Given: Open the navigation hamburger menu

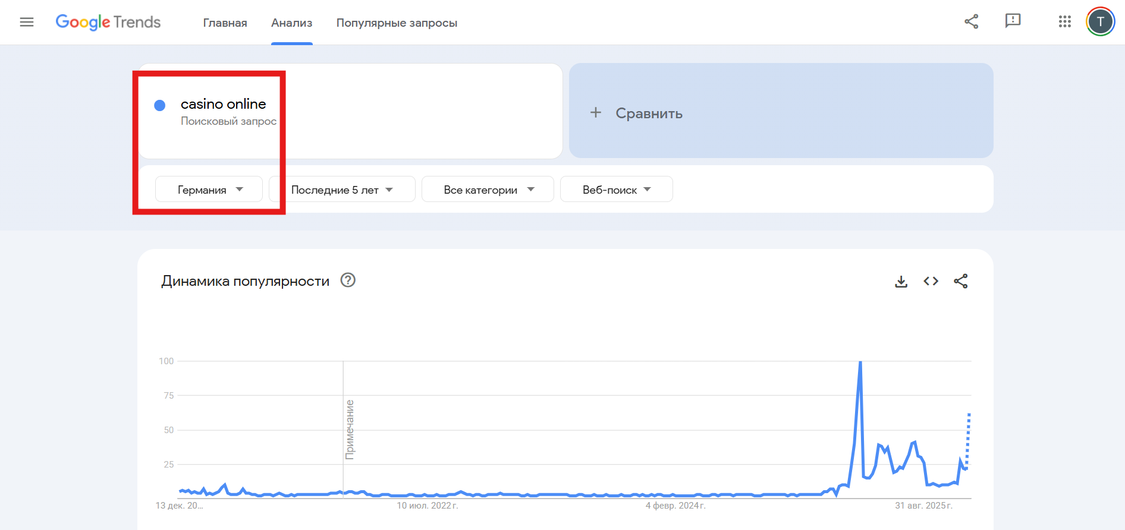Looking at the screenshot, I should pyautogui.click(x=27, y=22).
